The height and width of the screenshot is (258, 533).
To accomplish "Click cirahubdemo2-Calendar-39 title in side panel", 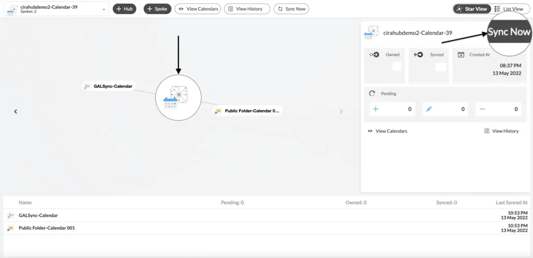I will (418, 33).
